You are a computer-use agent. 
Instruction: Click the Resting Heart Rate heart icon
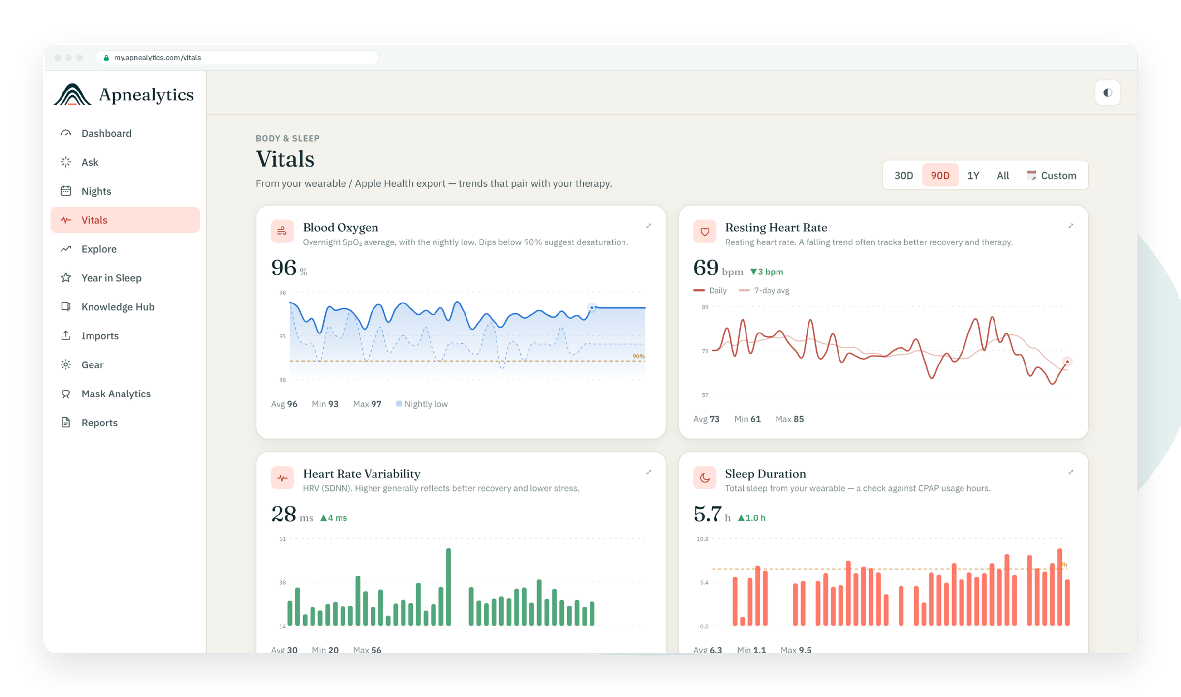[x=705, y=232]
